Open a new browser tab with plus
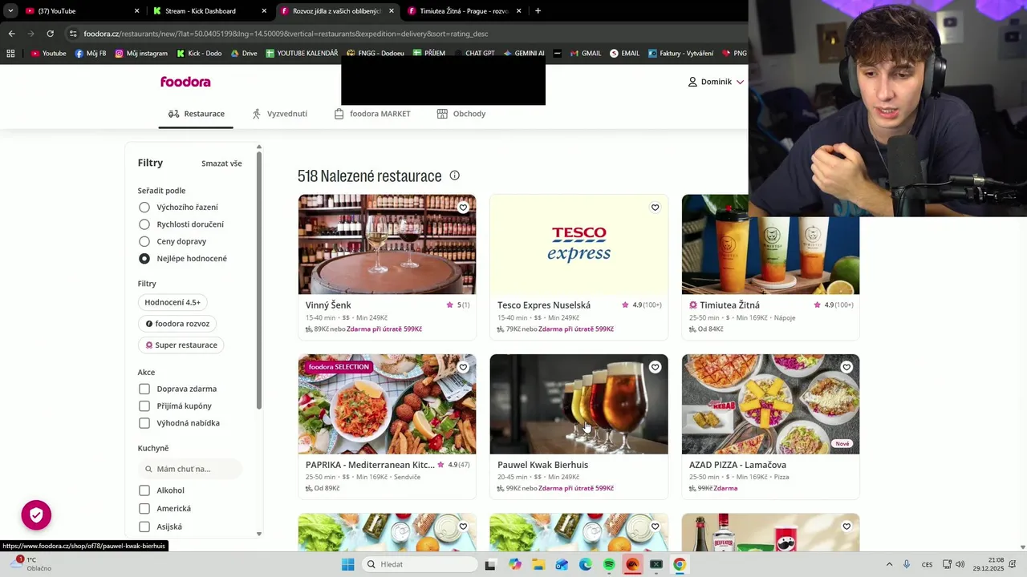 pyautogui.click(x=538, y=11)
